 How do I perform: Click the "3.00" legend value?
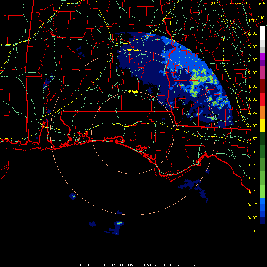(x=252, y=99)
